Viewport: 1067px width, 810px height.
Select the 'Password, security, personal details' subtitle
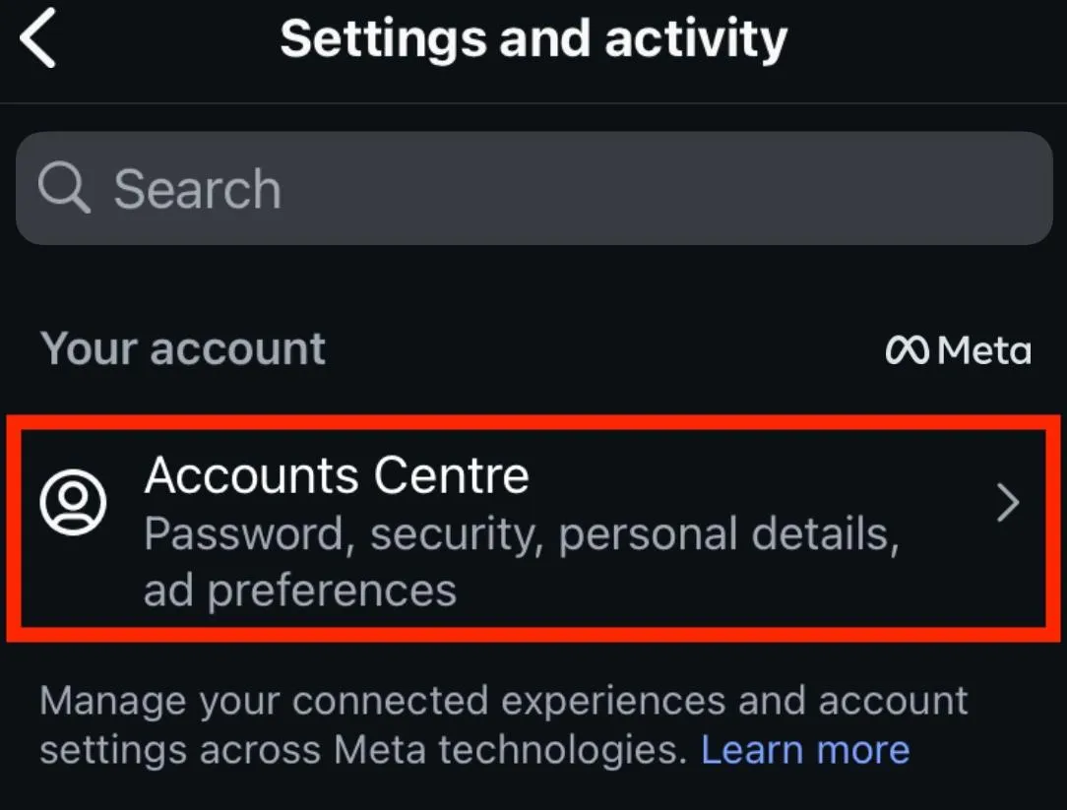(521, 534)
